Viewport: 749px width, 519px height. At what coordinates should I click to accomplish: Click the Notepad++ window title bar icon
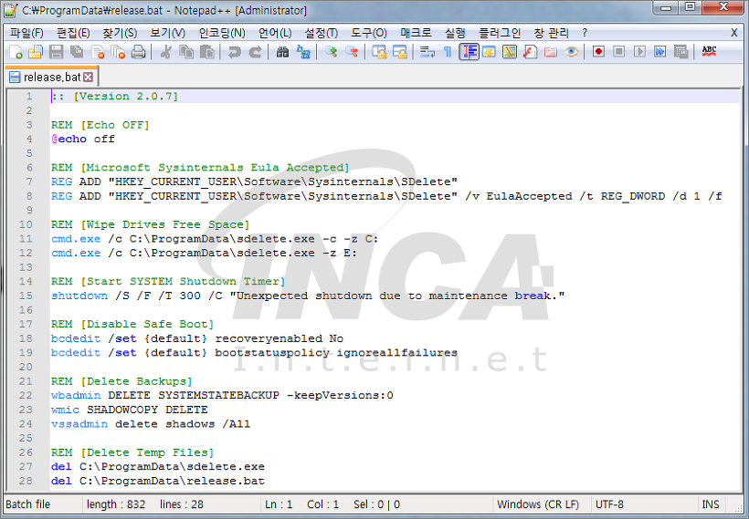(11, 9)
